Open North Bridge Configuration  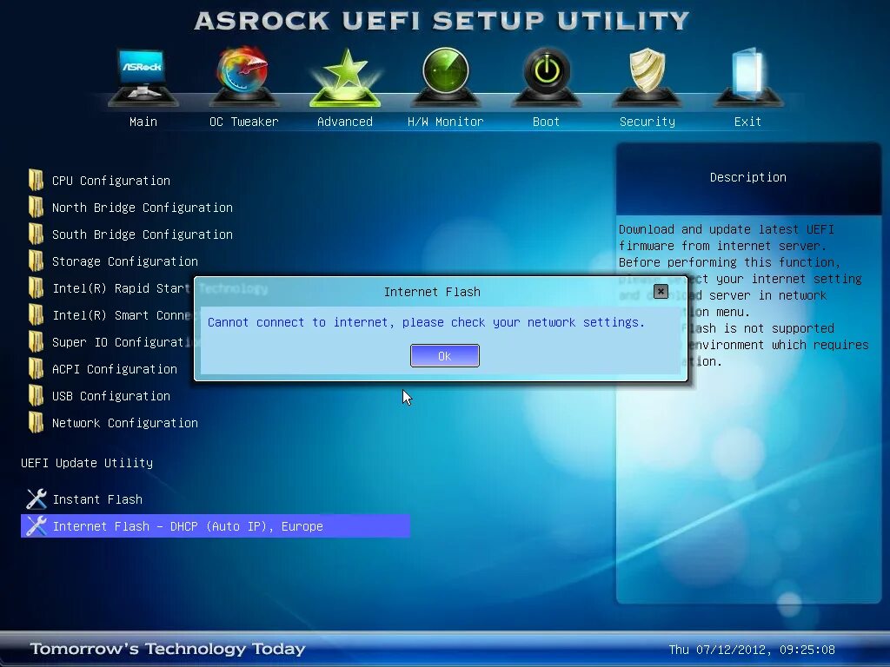(x=143, y=208)
